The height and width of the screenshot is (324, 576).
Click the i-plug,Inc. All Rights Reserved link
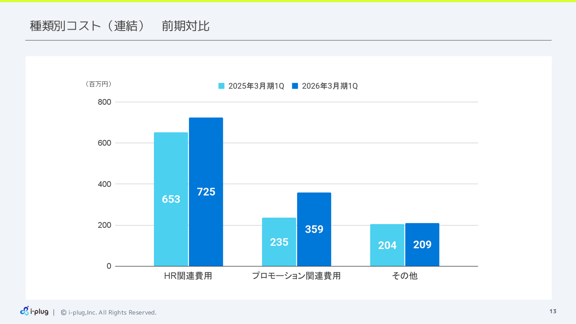(x=112, y=312)
